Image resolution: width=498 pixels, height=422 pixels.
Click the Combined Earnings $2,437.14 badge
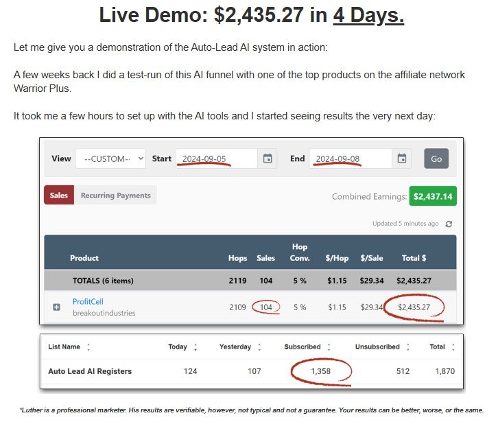[x=433, y=196]
